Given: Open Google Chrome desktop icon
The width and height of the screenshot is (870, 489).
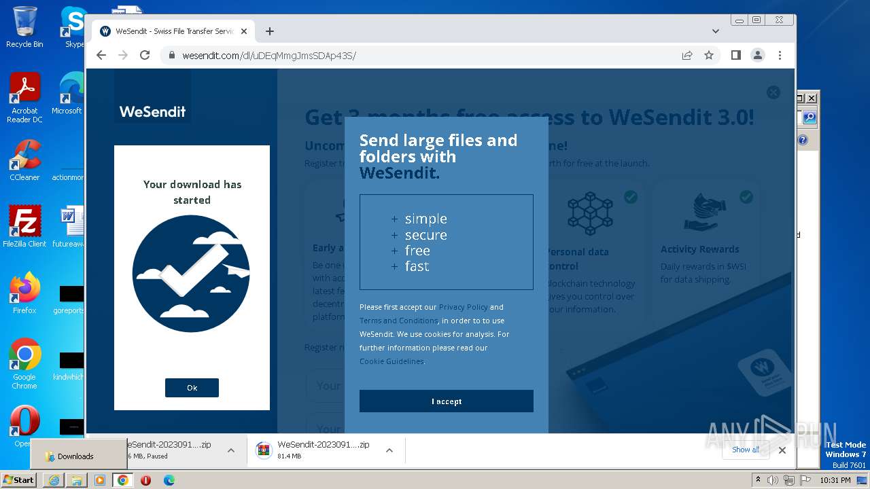Looking at the screenshot, I should (24, 364).
